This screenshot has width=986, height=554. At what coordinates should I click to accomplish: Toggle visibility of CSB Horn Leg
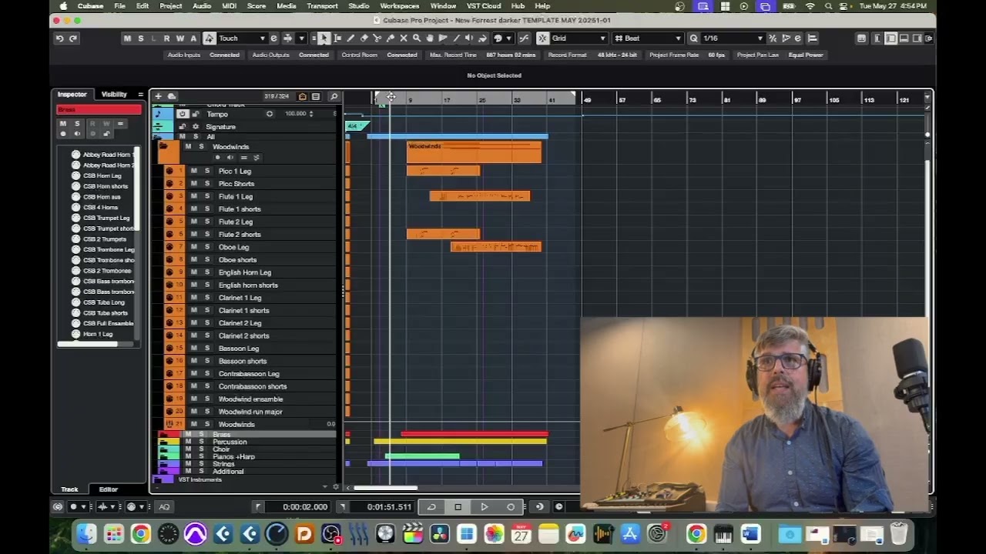coord(75,175)
